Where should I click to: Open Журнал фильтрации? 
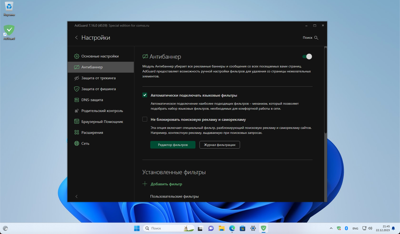(220, 145)
